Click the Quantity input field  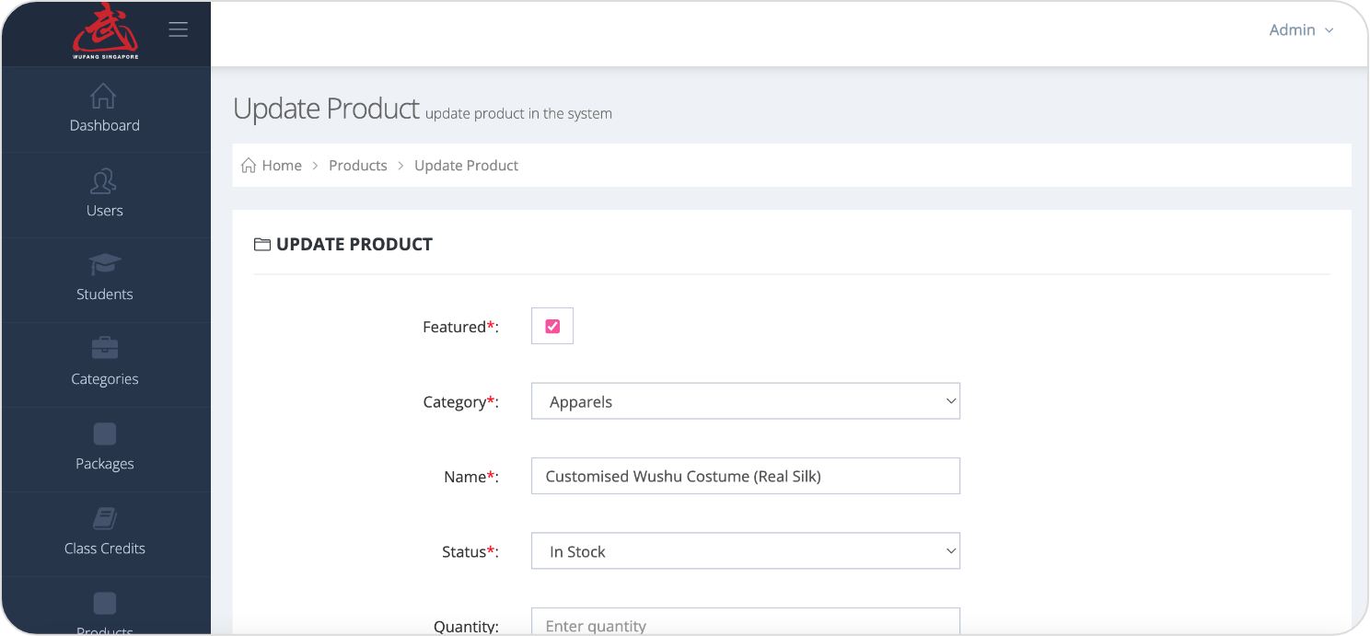tap(746, 622)
